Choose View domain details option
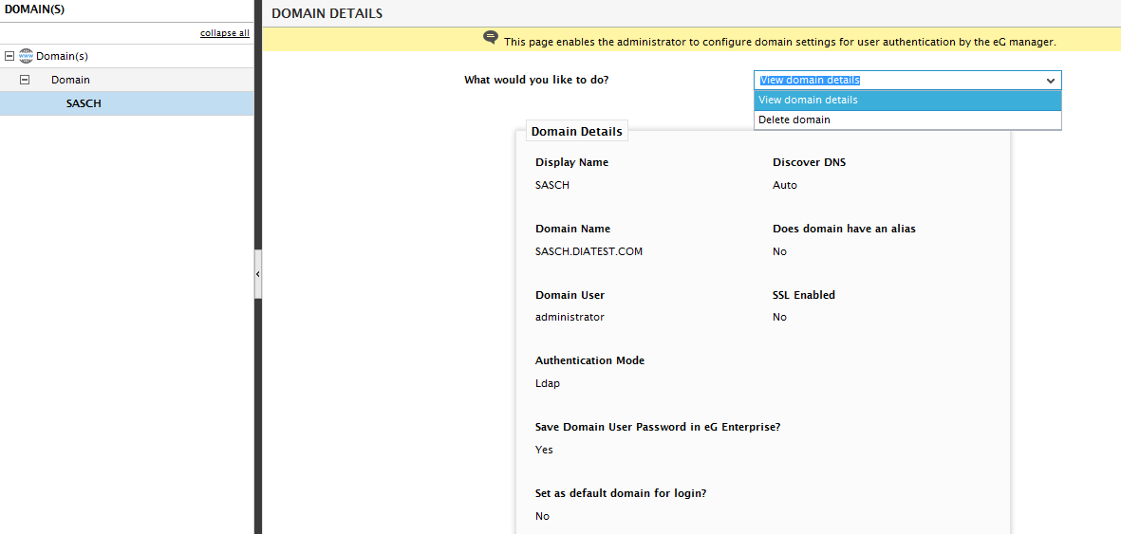Viewport: 1121px width, 534px height. pos(907,101)
